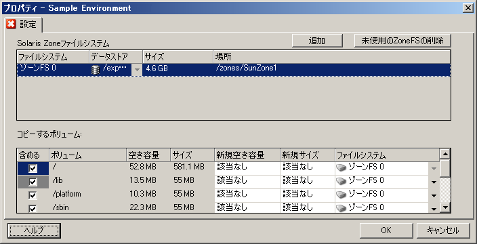477x244 pixels.
Task: Toggle the include checkbox for /sbin
Action: [x=33, y=208]
